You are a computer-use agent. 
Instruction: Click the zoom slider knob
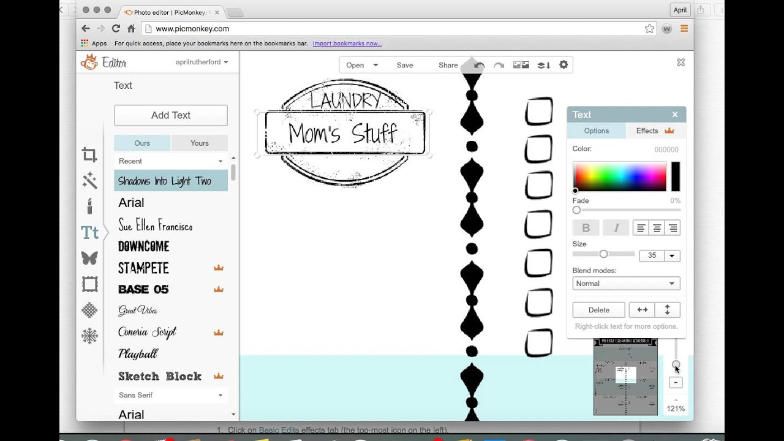676,364
